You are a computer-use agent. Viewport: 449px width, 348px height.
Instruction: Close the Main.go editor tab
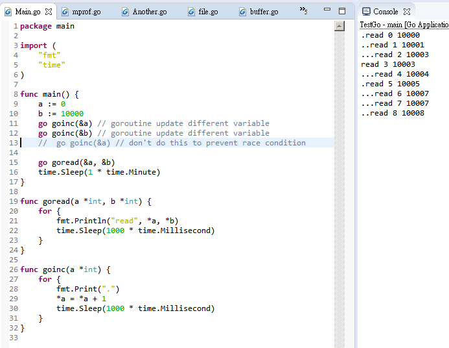click(49, 12)
